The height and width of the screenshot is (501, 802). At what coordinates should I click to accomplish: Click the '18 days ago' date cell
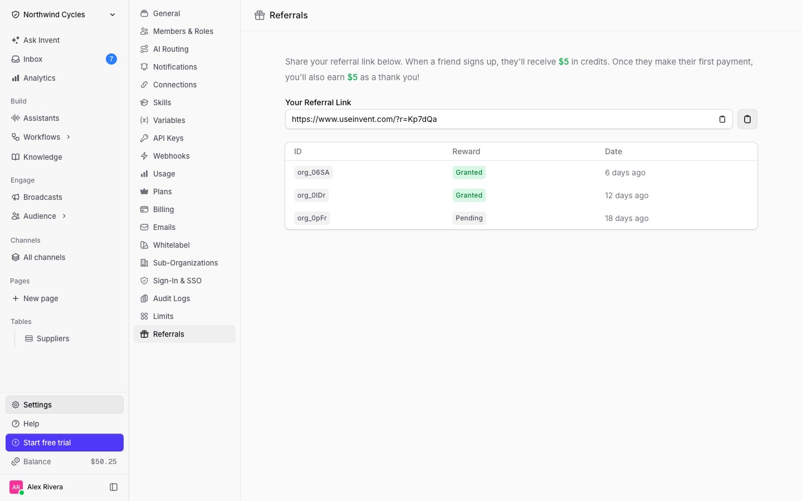627,218
